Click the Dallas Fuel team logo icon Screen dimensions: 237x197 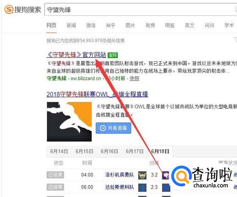(x=142, y=188)
